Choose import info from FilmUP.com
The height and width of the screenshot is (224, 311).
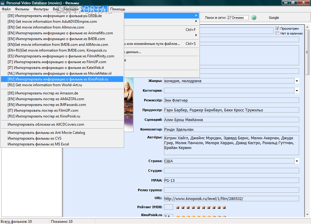pyautogui.click(x=62, y=62)
